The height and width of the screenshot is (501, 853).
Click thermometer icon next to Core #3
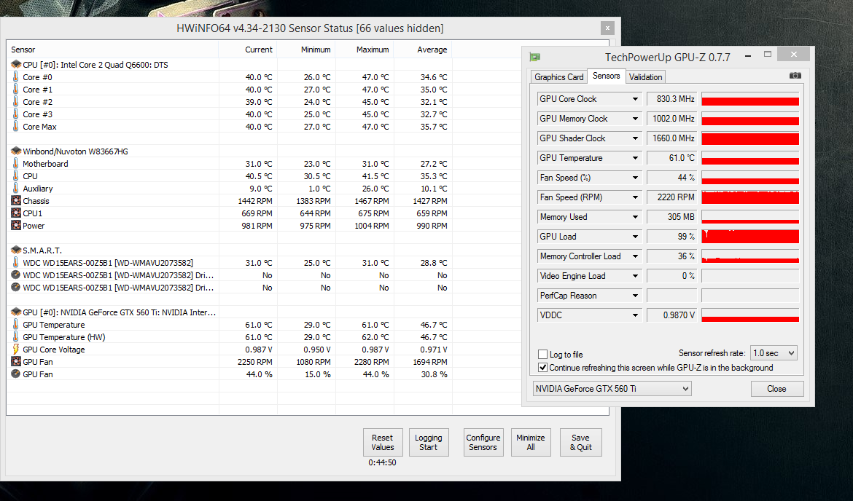point(16,114)
